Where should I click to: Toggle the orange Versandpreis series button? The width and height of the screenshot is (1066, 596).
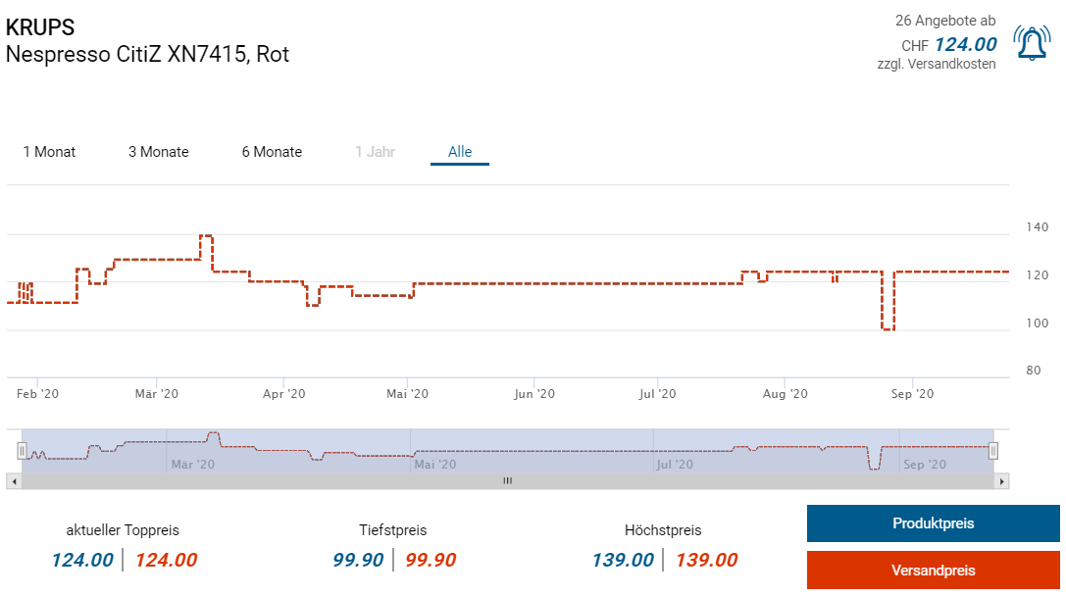933,571
